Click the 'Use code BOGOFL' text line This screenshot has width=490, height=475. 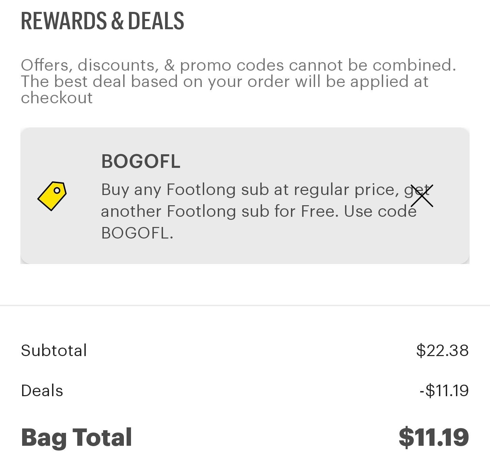[x=380, y=211]
